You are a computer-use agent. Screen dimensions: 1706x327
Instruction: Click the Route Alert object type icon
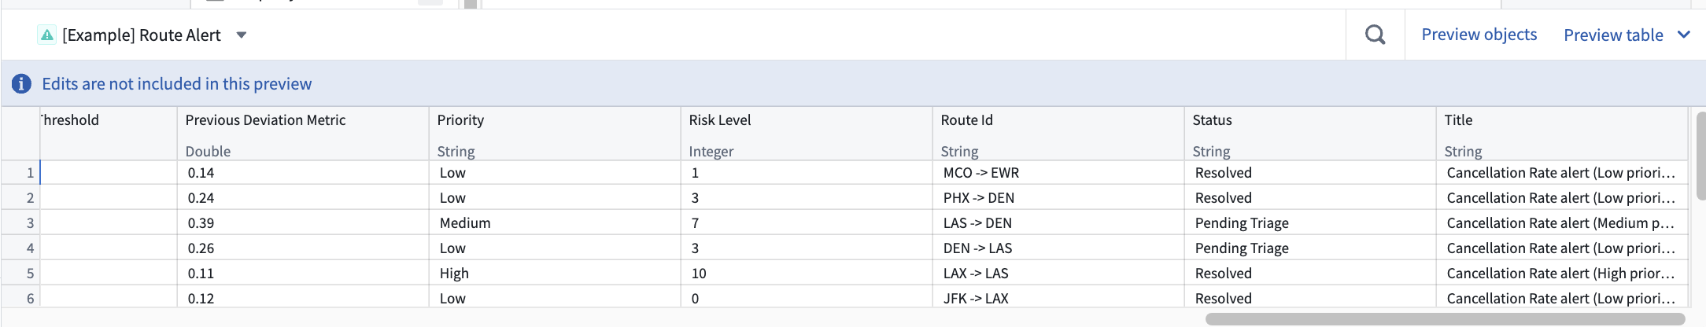pyautogui.click(x=47, y=35)
